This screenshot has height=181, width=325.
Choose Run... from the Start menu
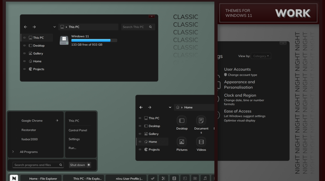[x=72, y=148]
